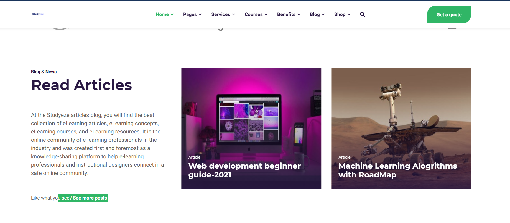Open the Courses menu
510x223 pixels.
256,14
